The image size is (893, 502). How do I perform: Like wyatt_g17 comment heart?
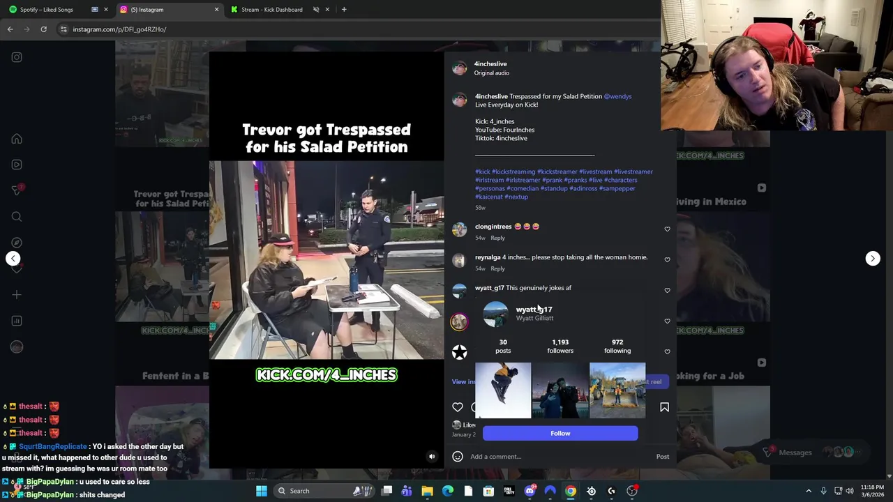[x=667, y=291]
